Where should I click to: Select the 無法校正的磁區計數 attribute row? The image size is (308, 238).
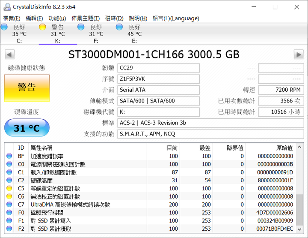pyautogui.click(x=150, y=196)
